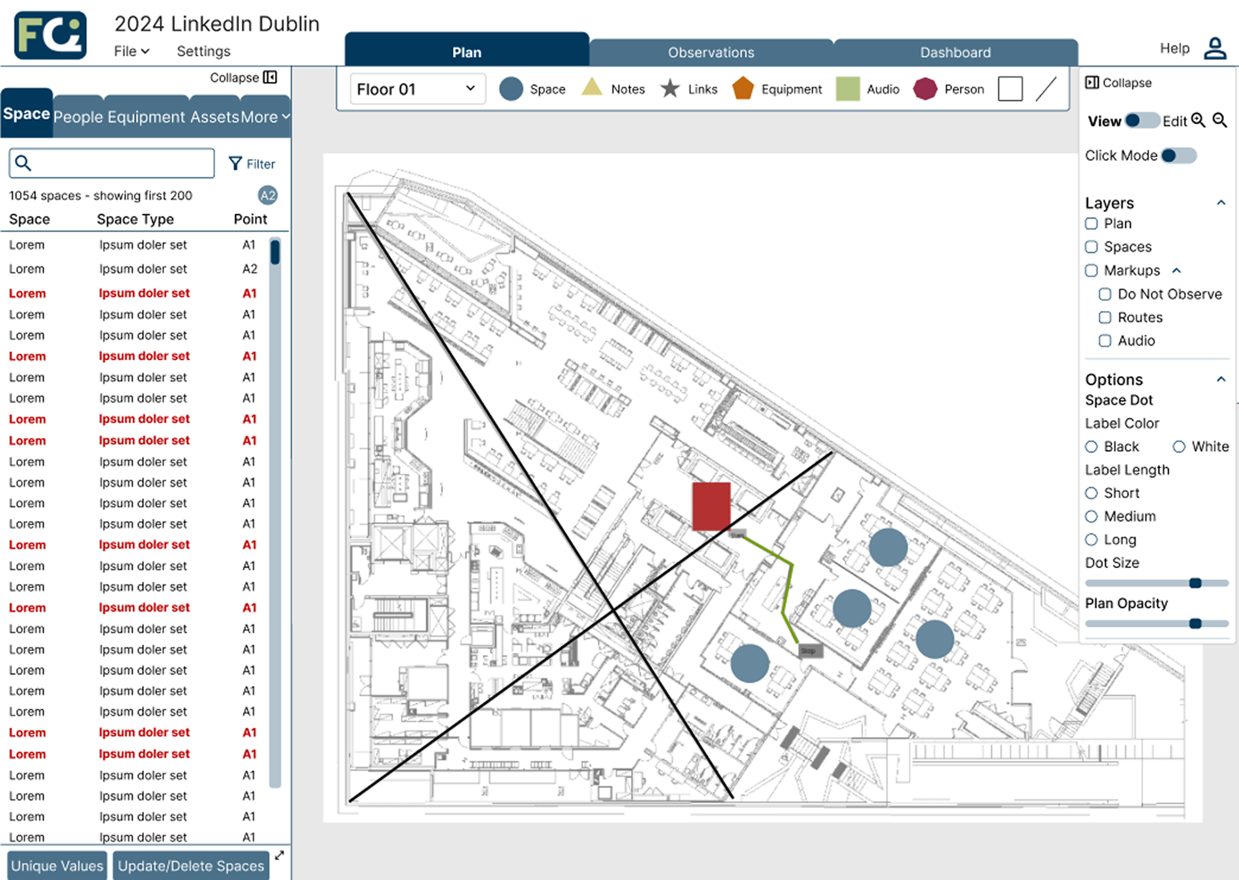Viewport: 1239px width, 880px height.
Task: Open Settings
Action: 204,51
